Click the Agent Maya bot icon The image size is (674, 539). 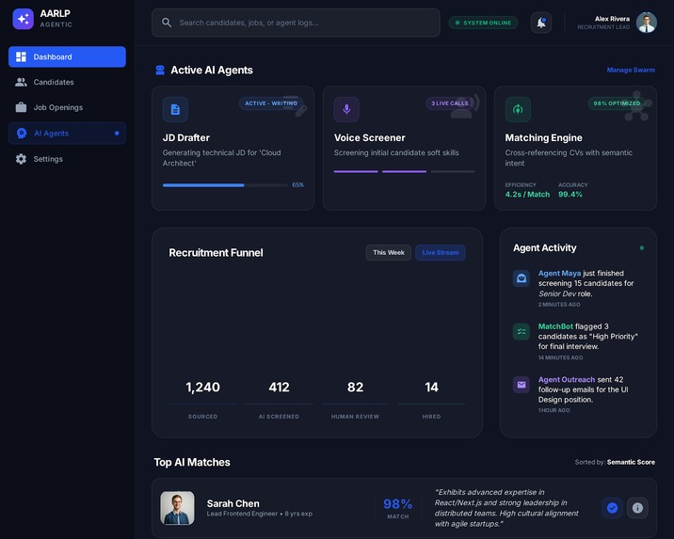coord(522,278)
